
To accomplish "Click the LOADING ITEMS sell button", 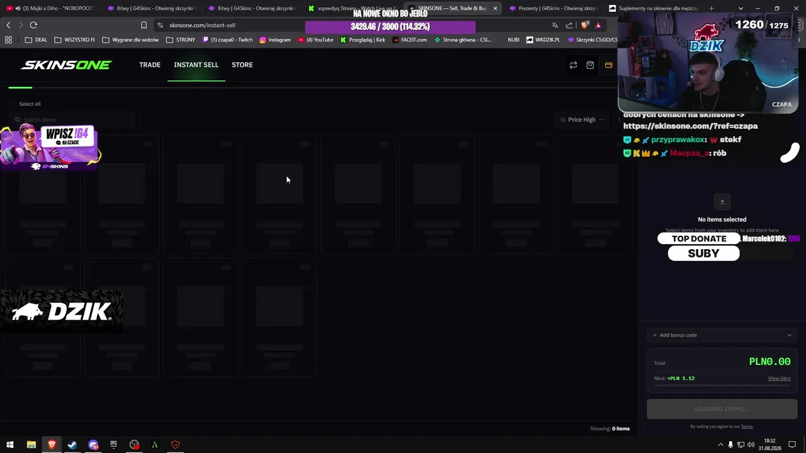I will tap(722, 409).
